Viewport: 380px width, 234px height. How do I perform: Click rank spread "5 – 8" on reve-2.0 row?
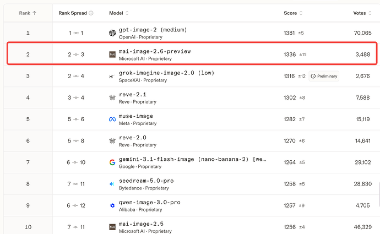point(76,141)
